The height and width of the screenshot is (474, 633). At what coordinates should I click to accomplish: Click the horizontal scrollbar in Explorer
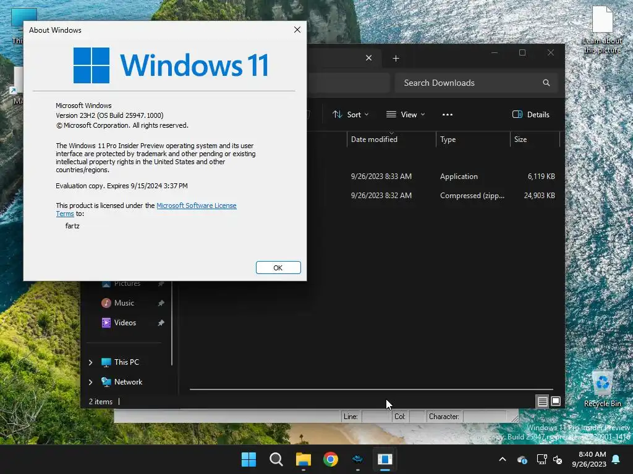coord(372,389)
